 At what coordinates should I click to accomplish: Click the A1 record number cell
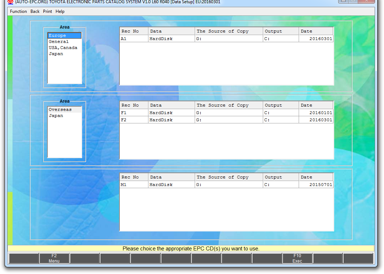point(134,39)
